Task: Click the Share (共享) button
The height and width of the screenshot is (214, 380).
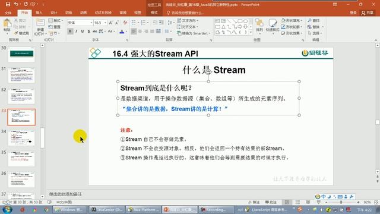Action: 368,12
